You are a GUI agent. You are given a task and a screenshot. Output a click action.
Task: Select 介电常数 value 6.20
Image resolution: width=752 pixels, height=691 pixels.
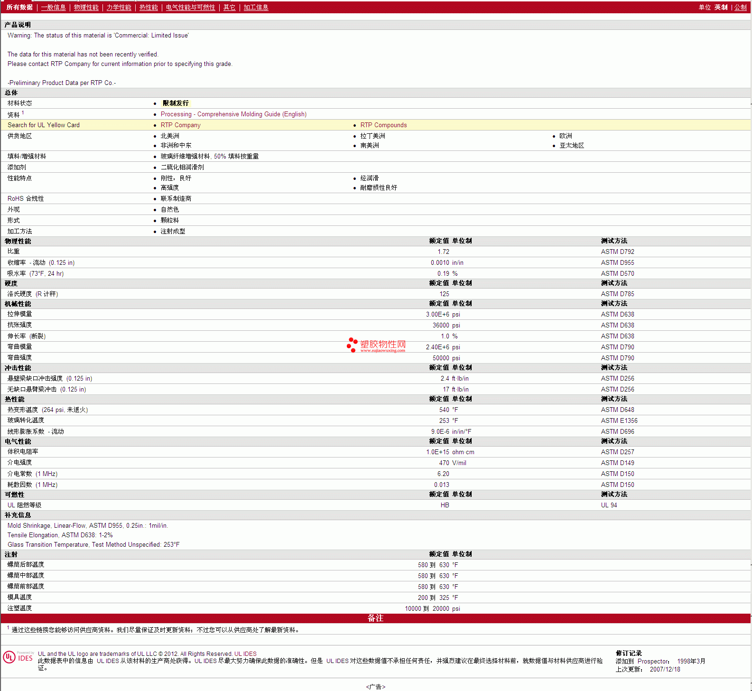tap(443, 474)
